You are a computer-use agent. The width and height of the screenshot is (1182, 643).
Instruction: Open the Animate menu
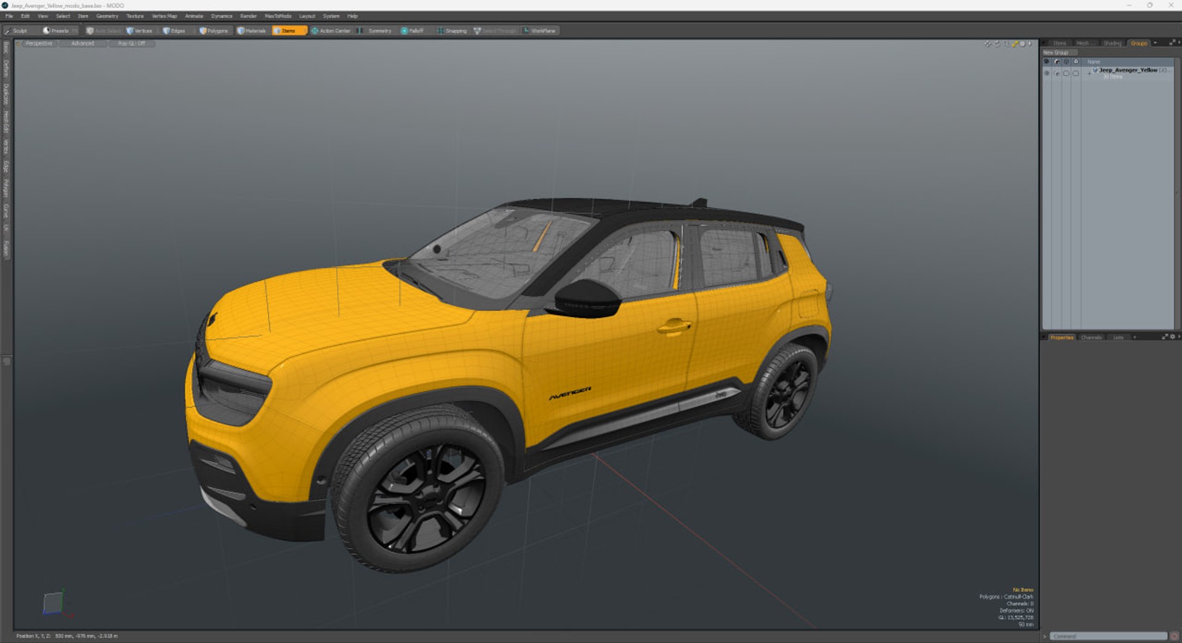tap(194, 16)
